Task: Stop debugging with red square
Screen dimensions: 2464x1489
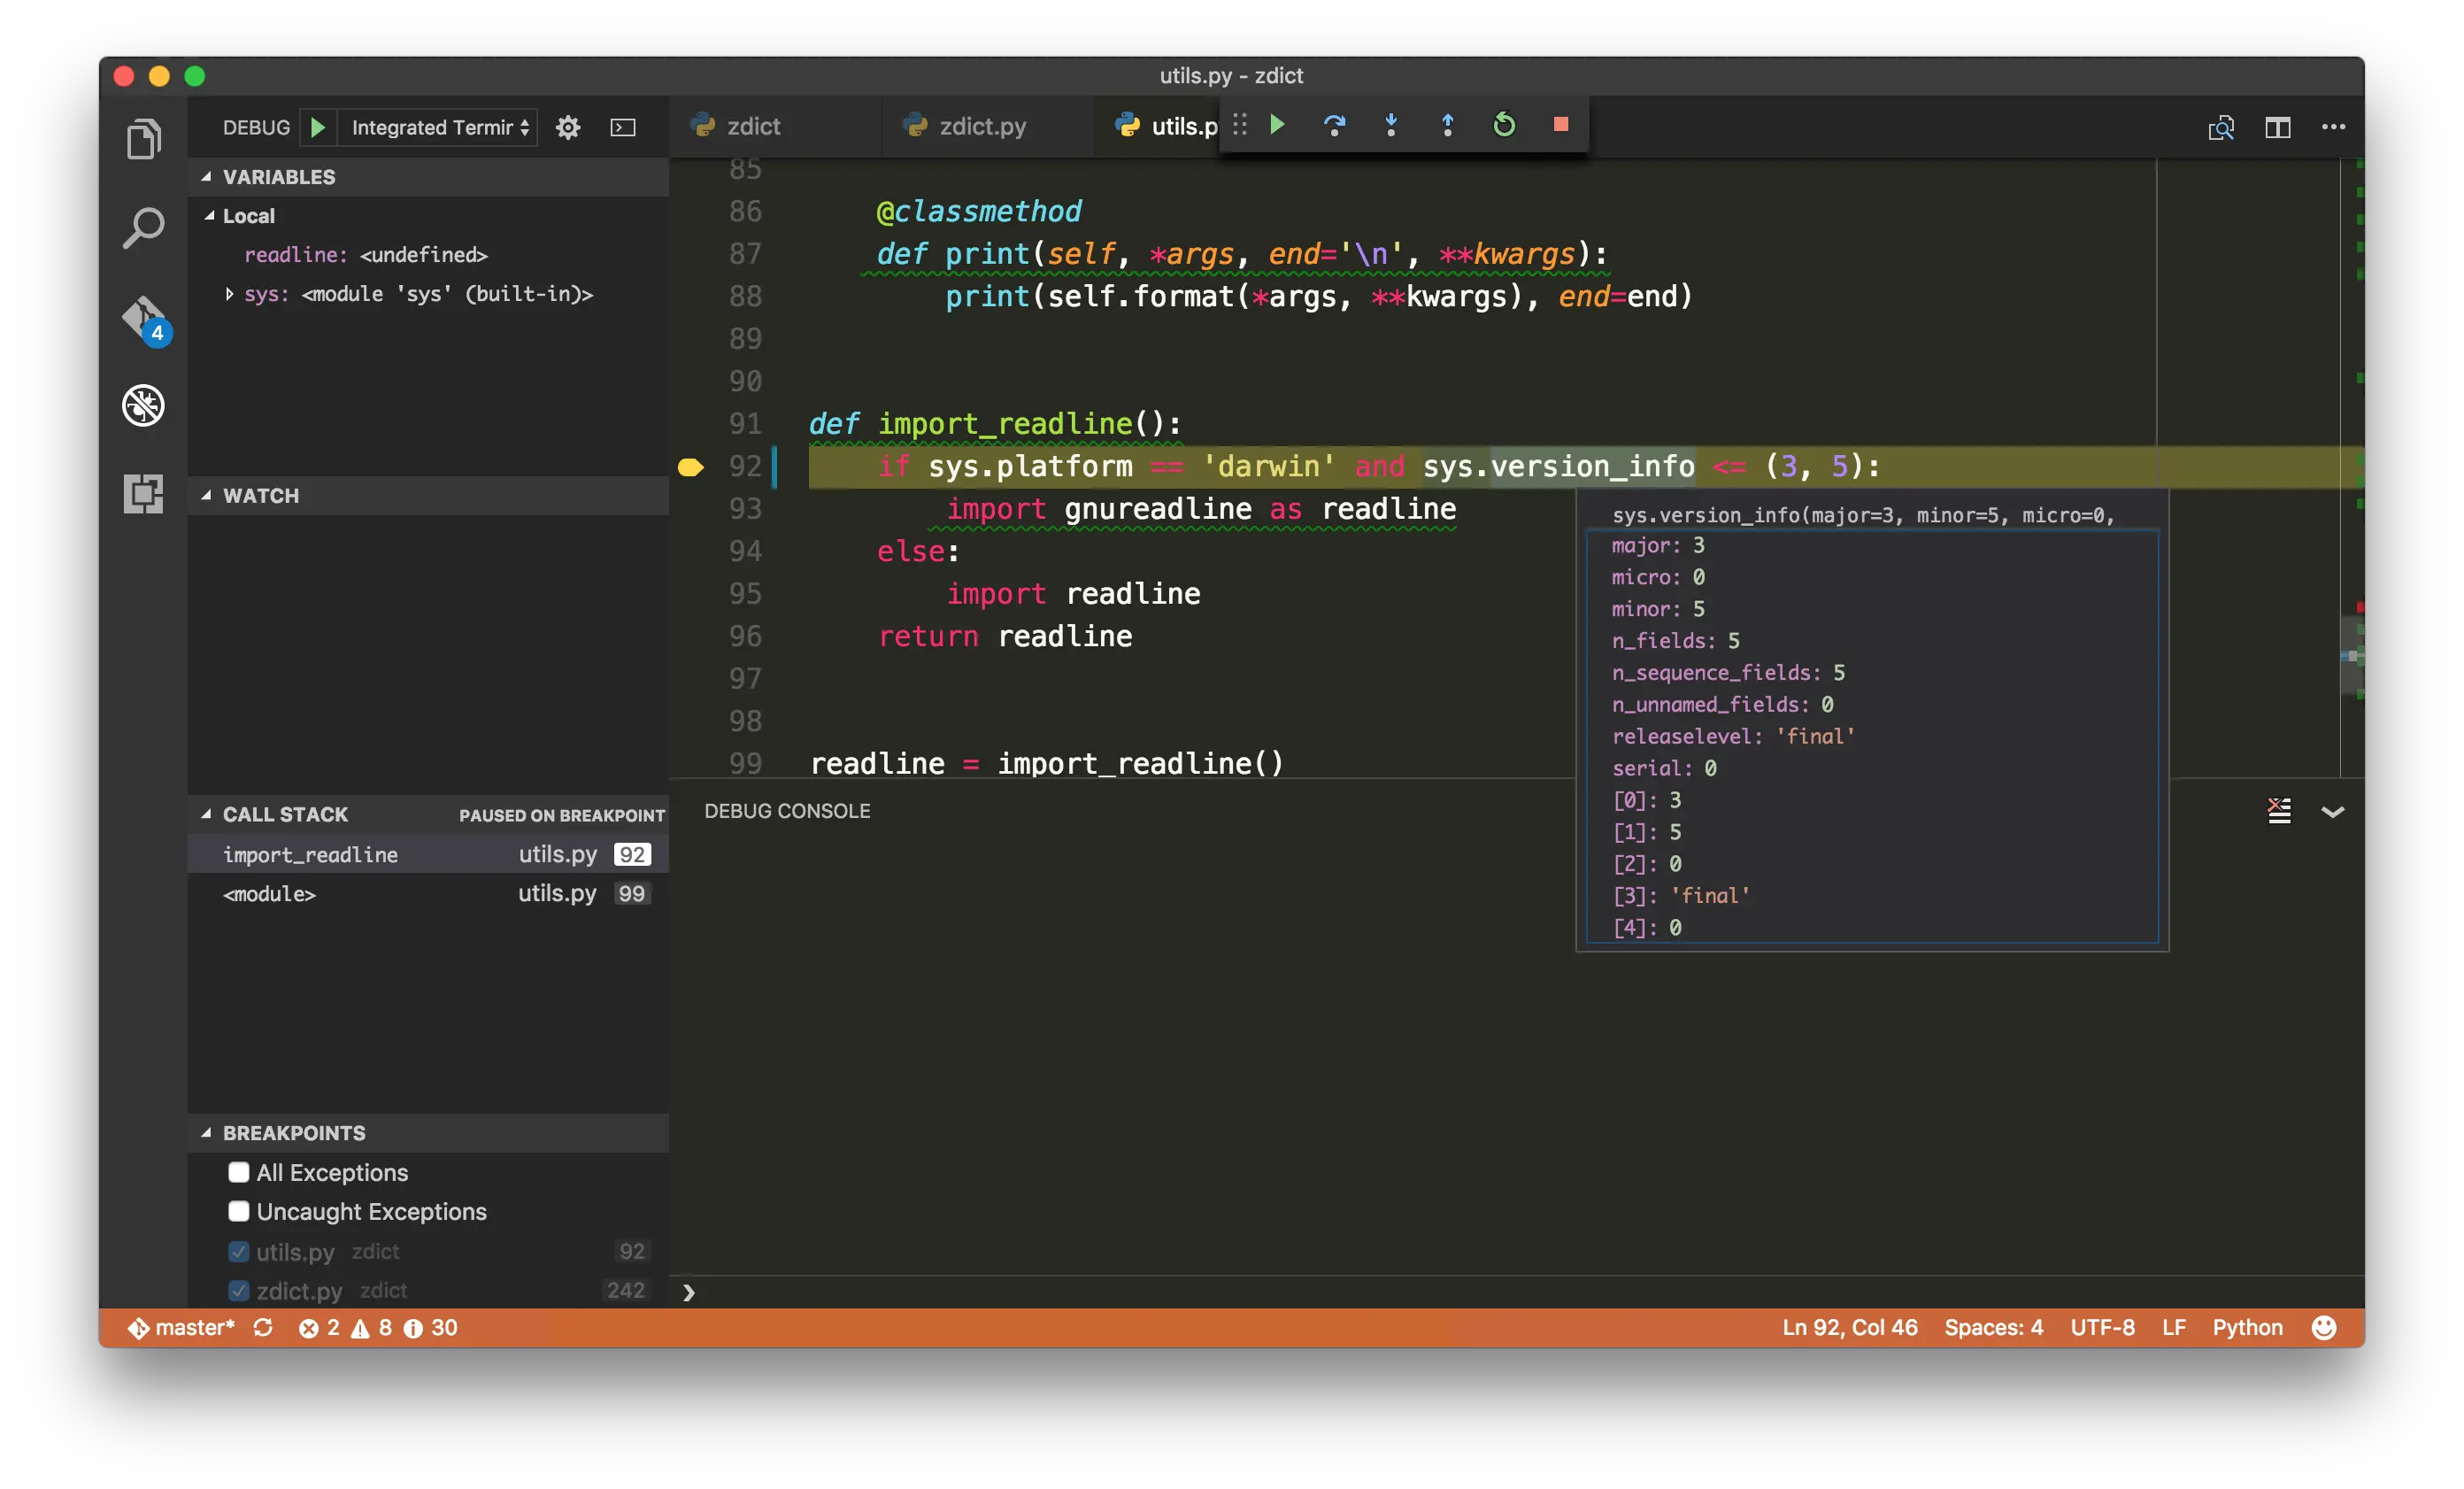Action: pos(1560,125)
